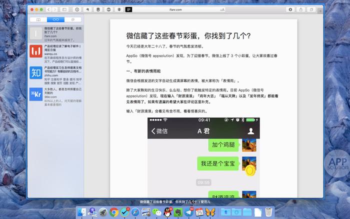Image resolution: width=350 pixels, height=219 pixels.
Task: Open Finder from the Dock
Action: pos(81,212)
